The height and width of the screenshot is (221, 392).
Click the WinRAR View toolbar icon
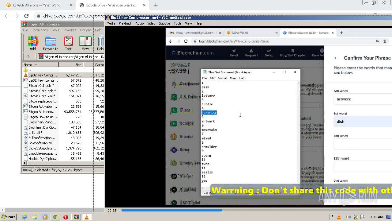click(x=85, y=43)
